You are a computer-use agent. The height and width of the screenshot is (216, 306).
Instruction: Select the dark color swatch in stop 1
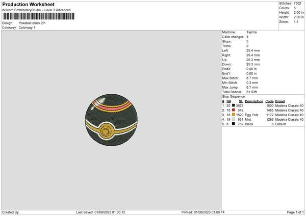click(234, 105)
